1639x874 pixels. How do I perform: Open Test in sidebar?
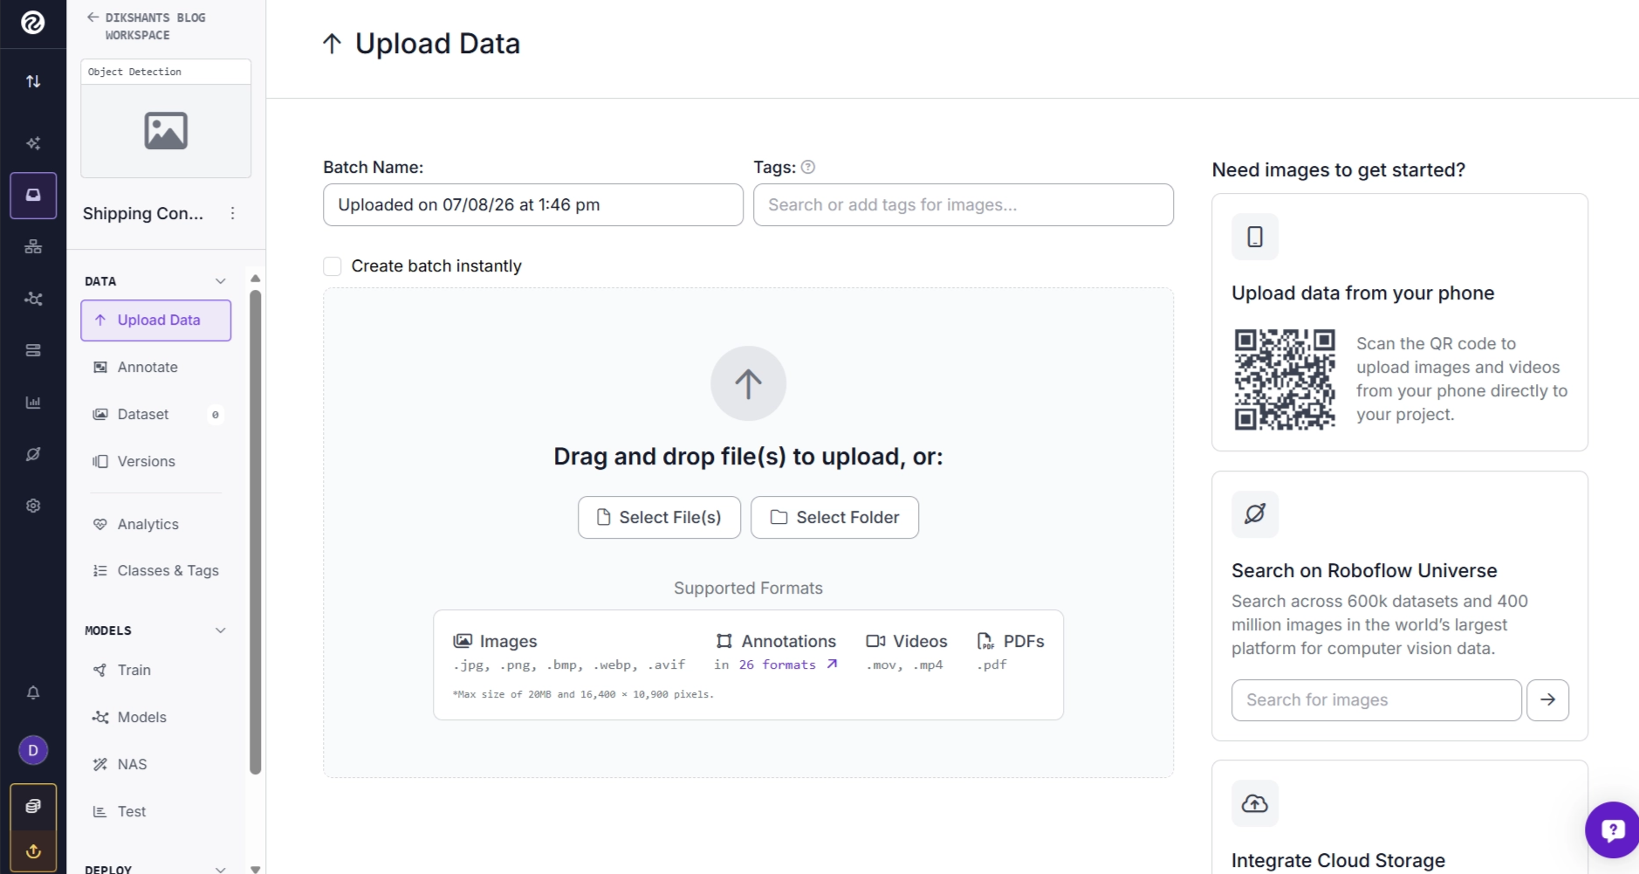[156, 812]
